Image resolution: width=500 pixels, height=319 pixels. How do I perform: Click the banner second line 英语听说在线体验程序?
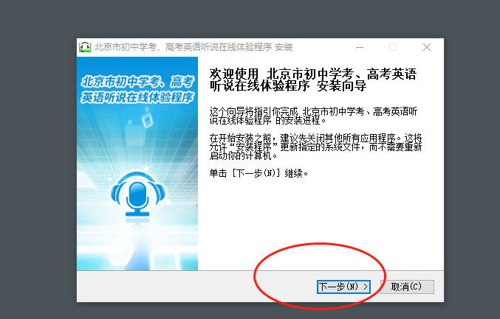click(137, 97)
